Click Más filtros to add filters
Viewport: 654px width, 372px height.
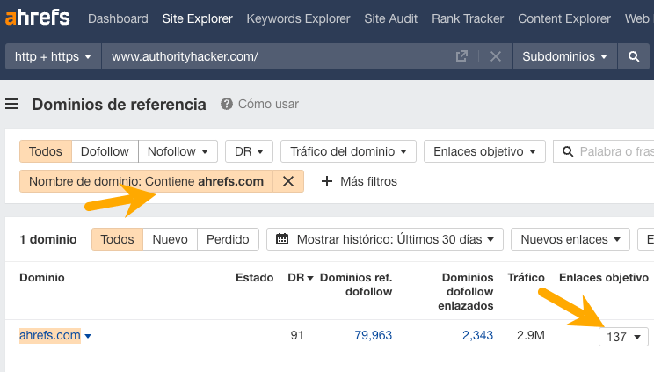368,181
